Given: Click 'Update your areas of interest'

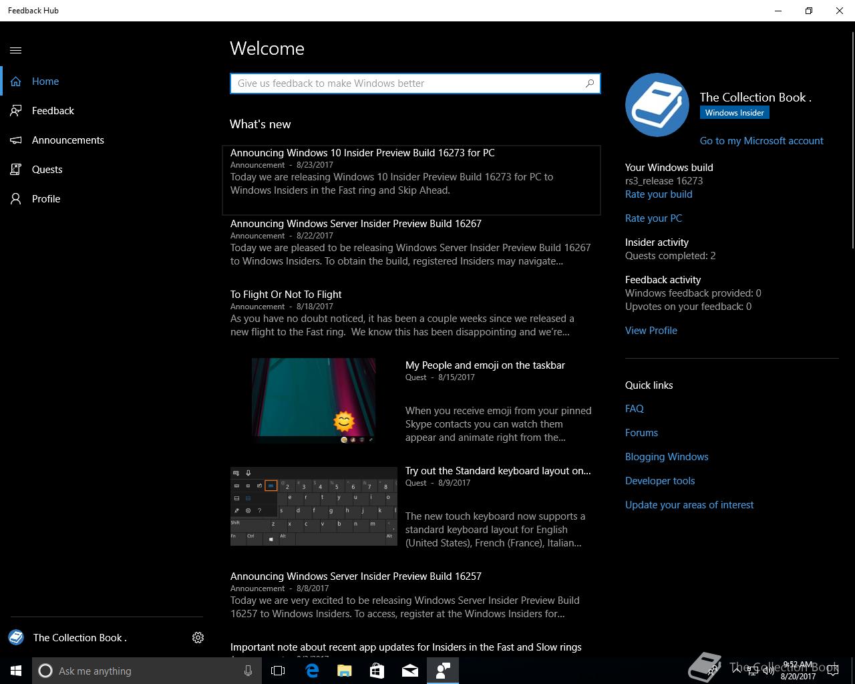Looking at the screenshot, I should [689, 505].
